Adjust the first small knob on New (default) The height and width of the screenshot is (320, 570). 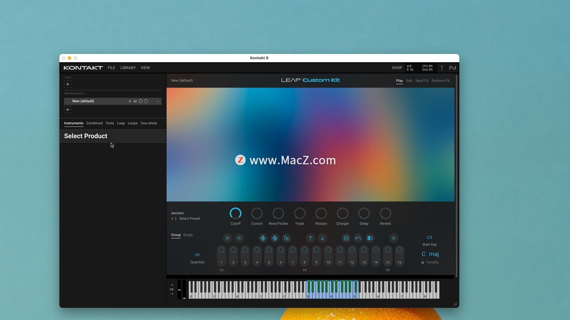(141, 101)
